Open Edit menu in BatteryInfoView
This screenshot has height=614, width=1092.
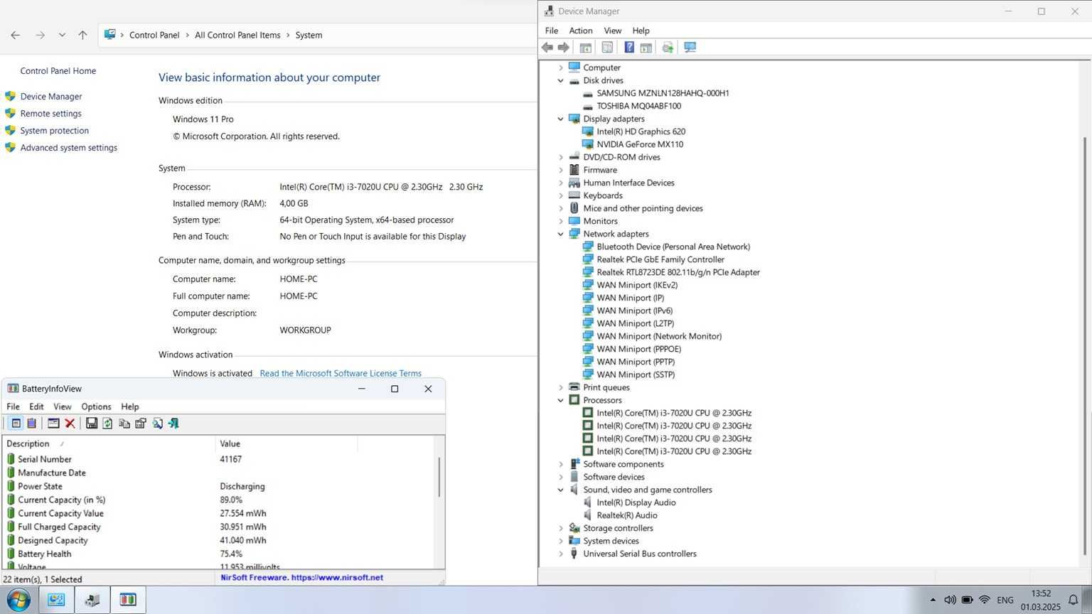[36, 406]
